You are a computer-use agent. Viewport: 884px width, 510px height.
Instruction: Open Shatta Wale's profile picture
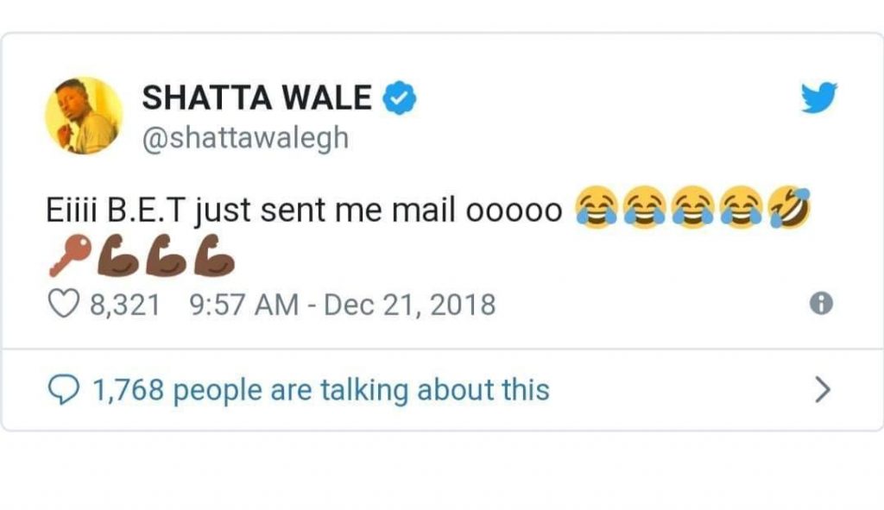(x=84, y=116)
